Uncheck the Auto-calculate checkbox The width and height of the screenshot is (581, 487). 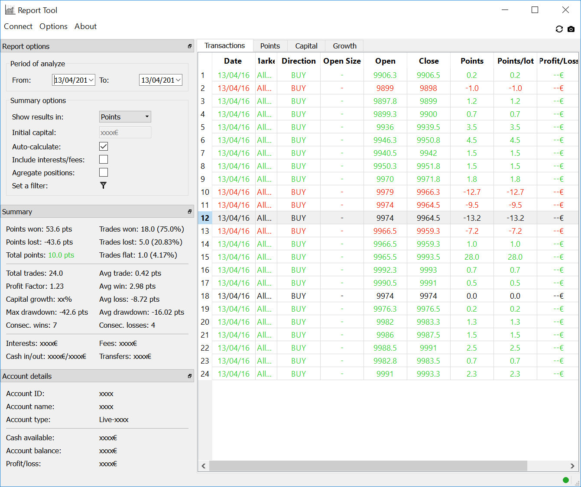pyautogui.click(x=104, y=146)
